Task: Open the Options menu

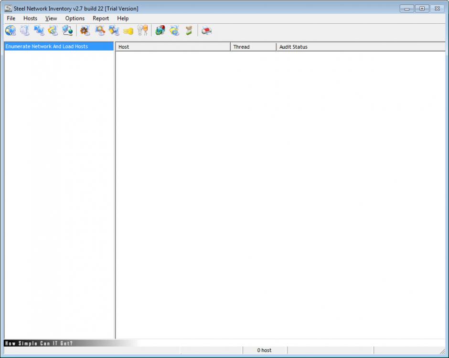Action: (75, 18)
